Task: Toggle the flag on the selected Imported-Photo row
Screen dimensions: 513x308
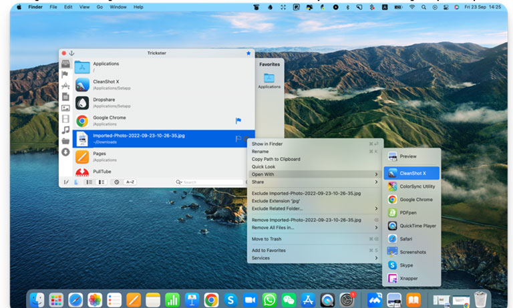Action: pyautogui.click(x=238, y=139)
